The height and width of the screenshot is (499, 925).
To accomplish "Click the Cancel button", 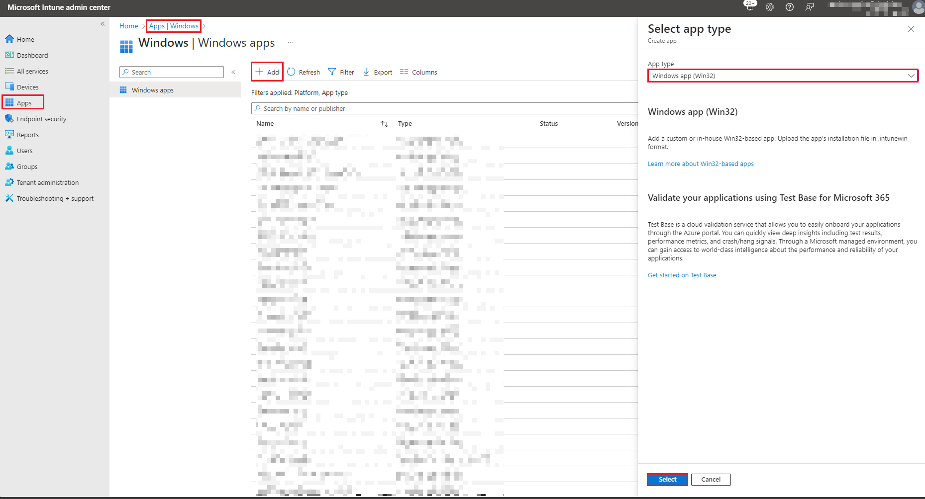I will click(711, 479).
